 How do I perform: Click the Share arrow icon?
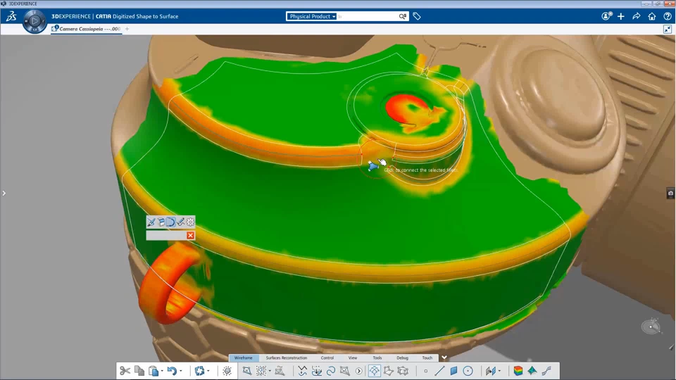[x=637, y=16]
